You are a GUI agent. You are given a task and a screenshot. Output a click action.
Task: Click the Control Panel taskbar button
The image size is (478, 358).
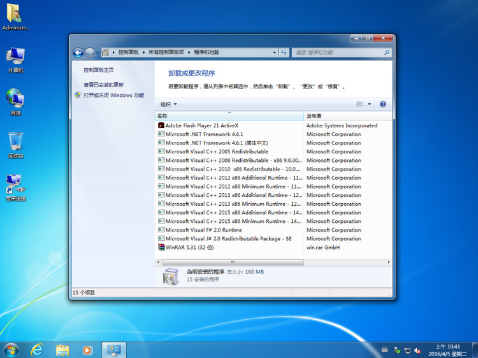click(x=113, y=350)
